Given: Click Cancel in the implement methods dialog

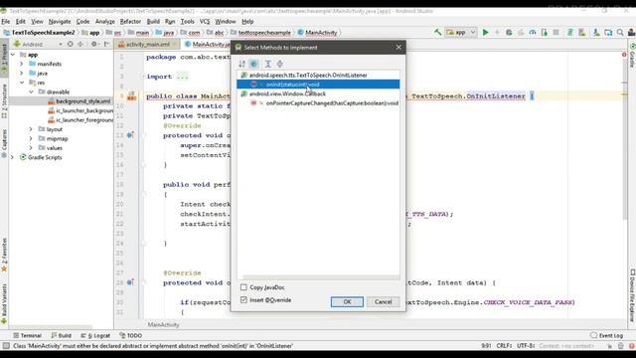Looking at the screenshot, I should click(x=384, y=301).
